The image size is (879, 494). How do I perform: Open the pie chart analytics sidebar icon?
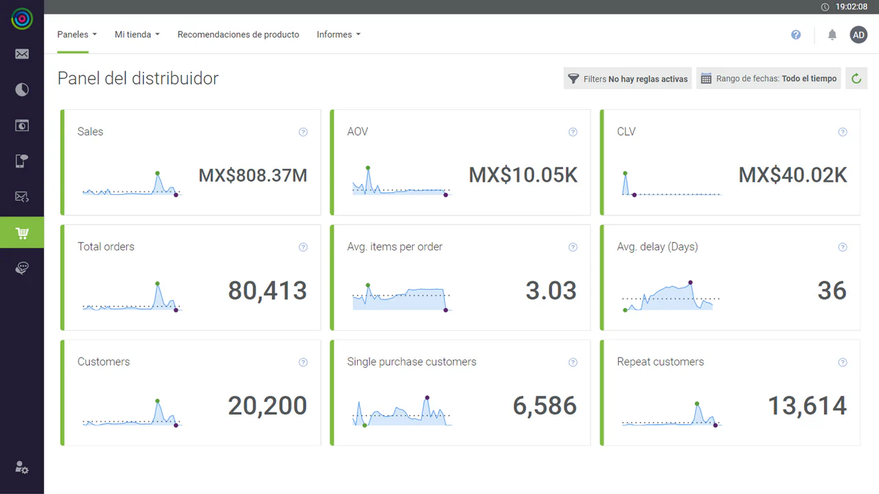click(x=22, y=90)
